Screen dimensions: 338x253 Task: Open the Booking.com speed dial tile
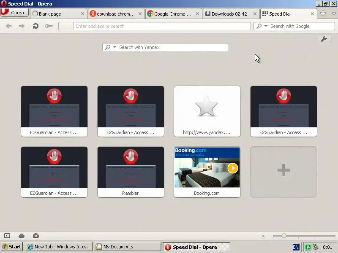(x=207, y=172)
